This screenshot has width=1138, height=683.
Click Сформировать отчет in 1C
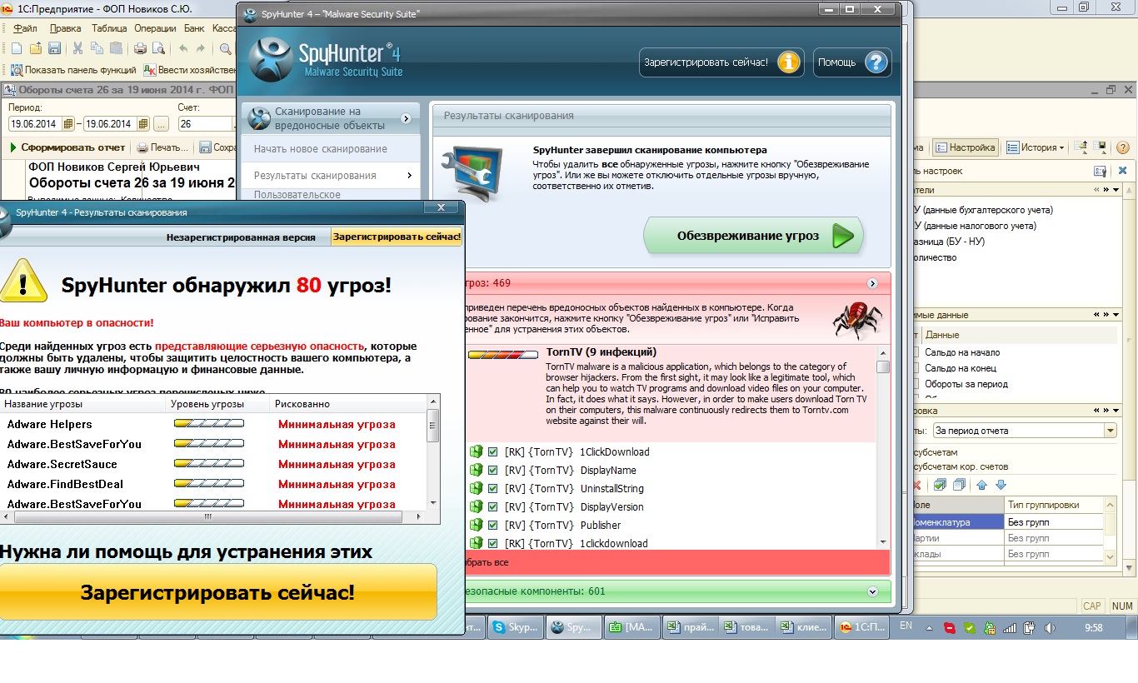pos(67,147)
